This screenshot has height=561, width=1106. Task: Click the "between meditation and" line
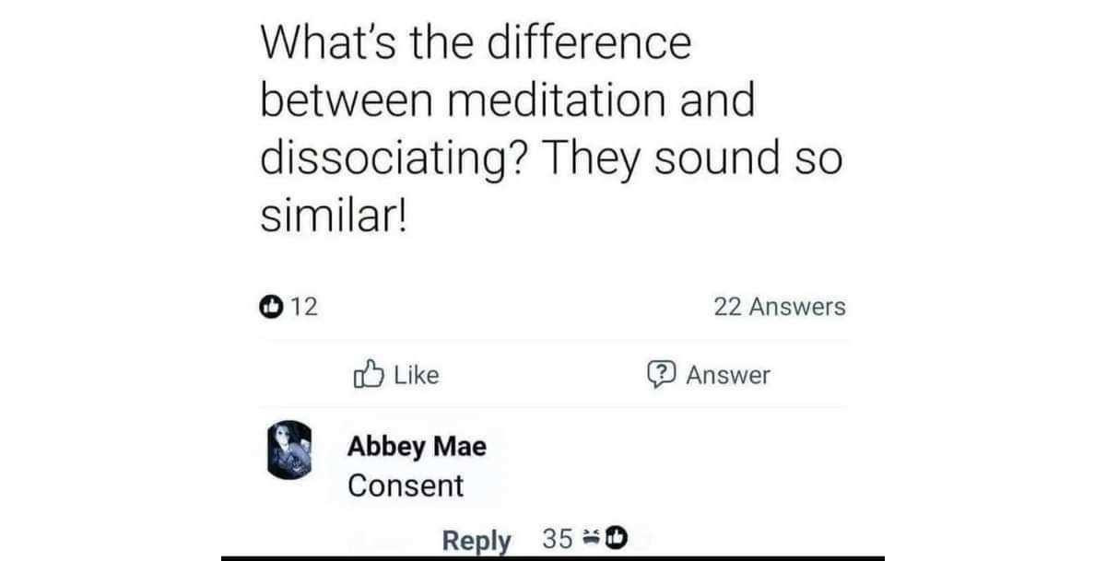[507, 100]
